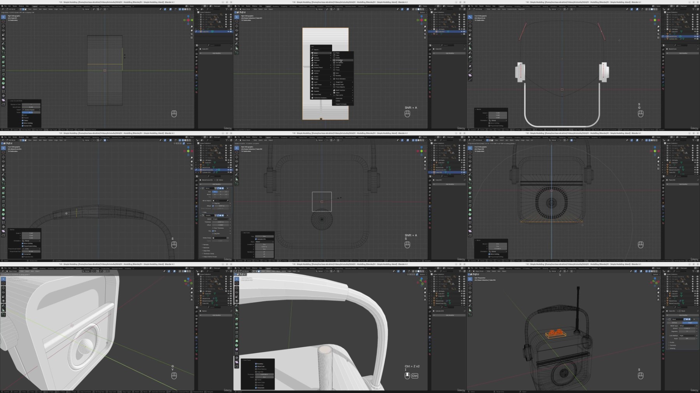Click zoom magnifier in top-middle viewport
The height and width of the screenshot is (393, 700).
click(425, 26)
